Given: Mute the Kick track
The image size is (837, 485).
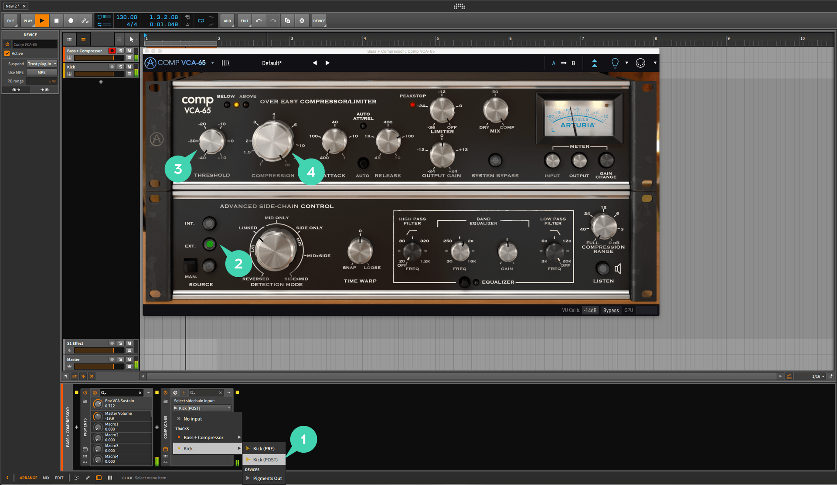Looking at the screenshot, I should pos(129,67).
